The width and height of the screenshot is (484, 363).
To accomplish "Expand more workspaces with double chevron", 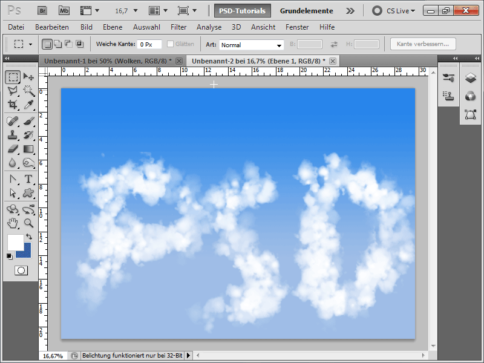I will (x=350, y=11).
